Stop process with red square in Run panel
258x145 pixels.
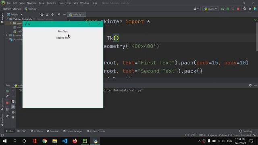7,103
